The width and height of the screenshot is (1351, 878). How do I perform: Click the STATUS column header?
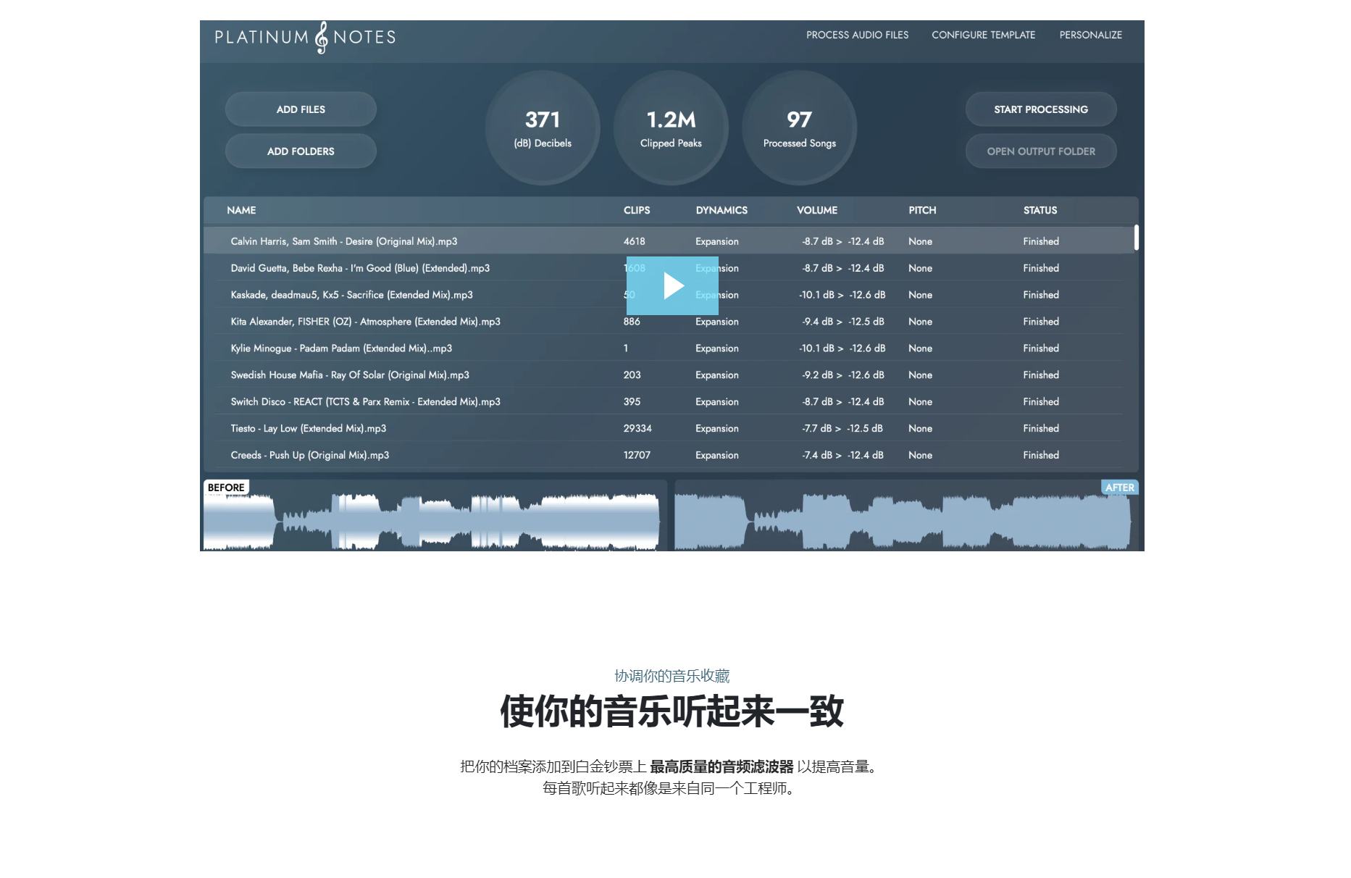[x=1040, y=210]
